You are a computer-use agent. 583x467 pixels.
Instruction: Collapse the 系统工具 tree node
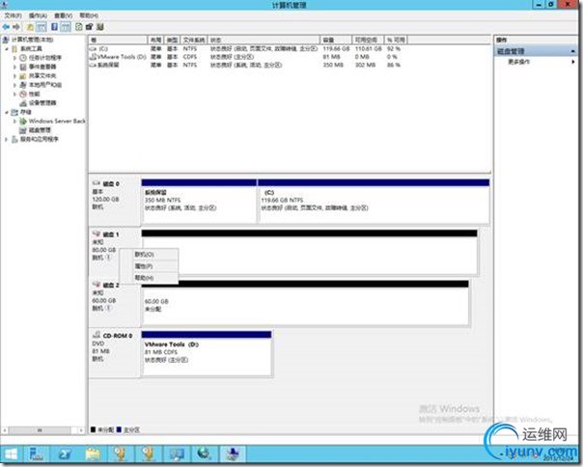pos(7,49)
